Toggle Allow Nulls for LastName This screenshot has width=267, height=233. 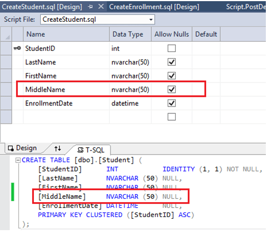[172, 62]
